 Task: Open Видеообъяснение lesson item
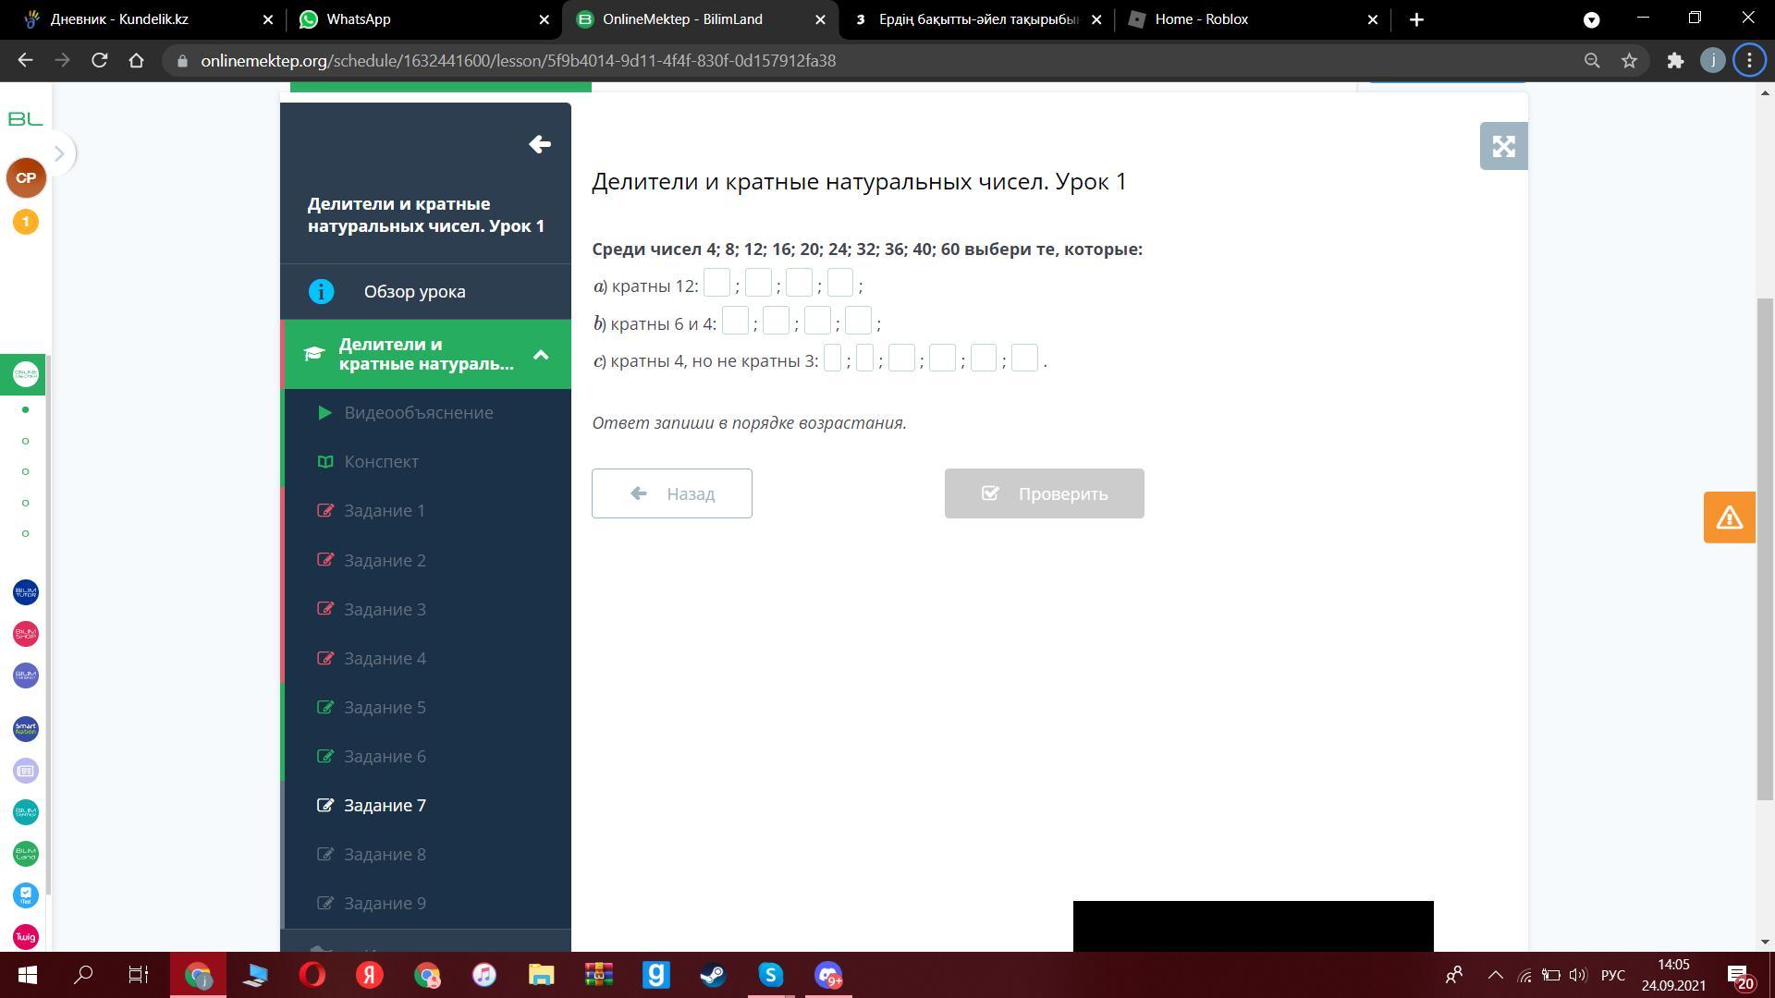(418, 412)
